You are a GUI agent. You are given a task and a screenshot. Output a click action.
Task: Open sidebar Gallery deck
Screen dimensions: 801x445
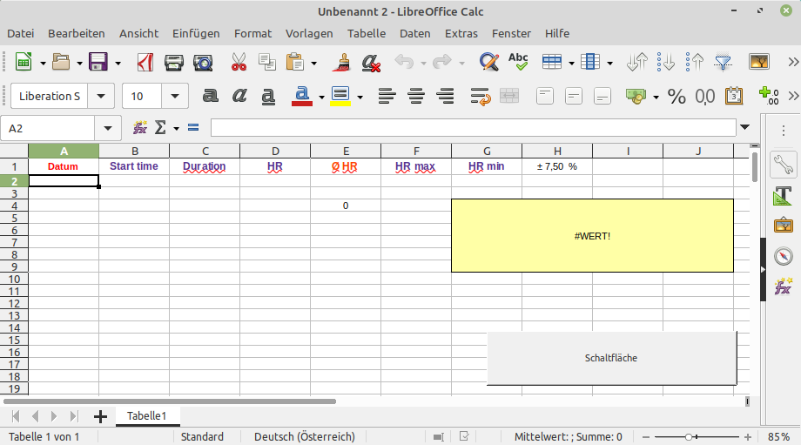pos(783,226)
